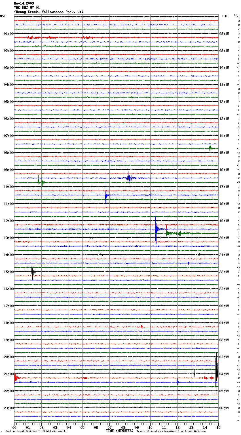241x435 pixels.
Task: Click the 22:15 UTC time label
Action: pos(224,272)
